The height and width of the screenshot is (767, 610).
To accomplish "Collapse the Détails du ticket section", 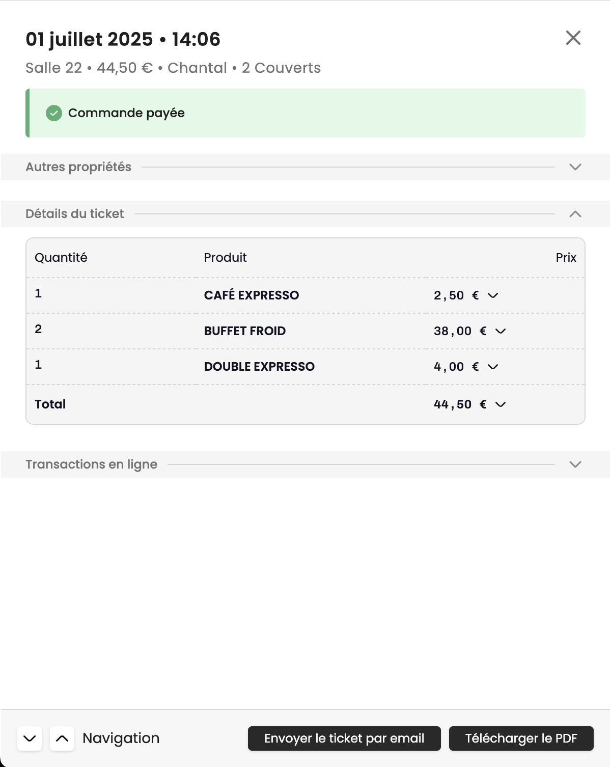I will point(575,214).
